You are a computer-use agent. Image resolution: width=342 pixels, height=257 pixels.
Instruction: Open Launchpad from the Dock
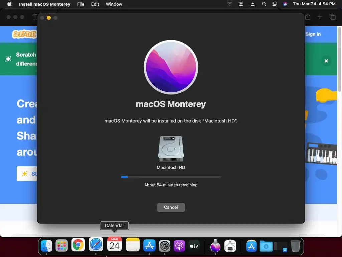point(61,246)
